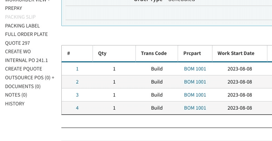Open Documents (0) section
Image resolution: width=272 pixels, height=141 pixels.
tap(23, 86)
